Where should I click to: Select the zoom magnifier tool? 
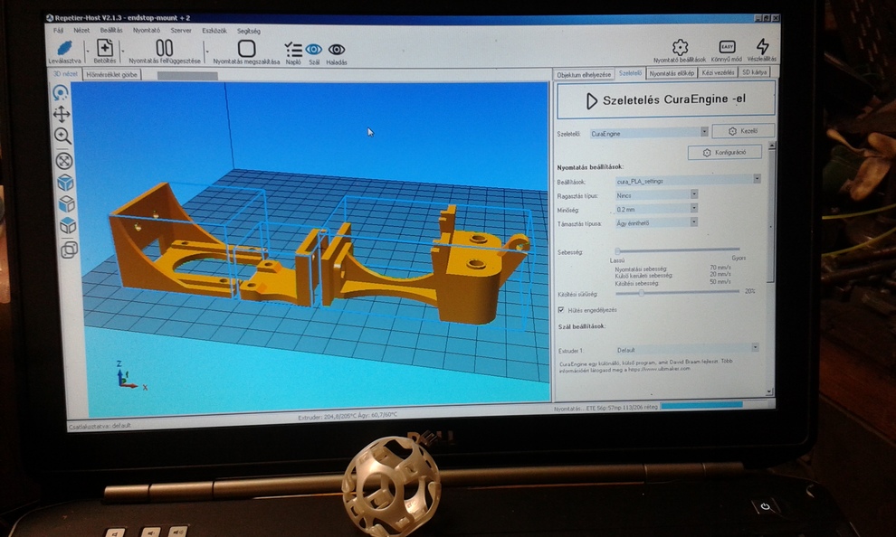pos(62,137)
